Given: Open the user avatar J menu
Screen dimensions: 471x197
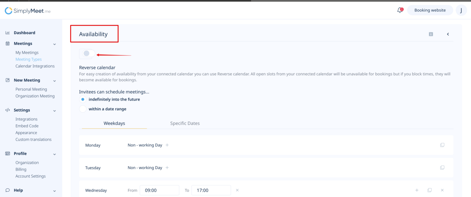Looking at the screenshot, I should pos(461,10).
